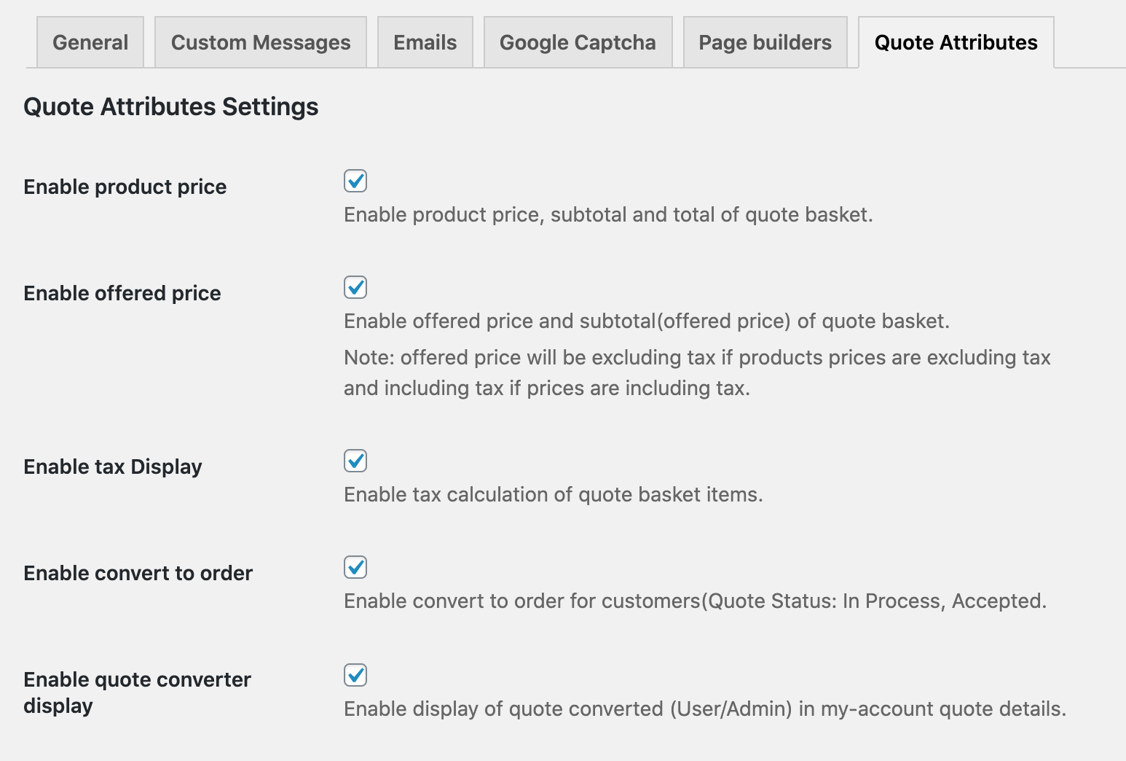Disable the quote converter display checkbox
The image size is (1126, 761).
pyautogui.click(x=355, y=674)
